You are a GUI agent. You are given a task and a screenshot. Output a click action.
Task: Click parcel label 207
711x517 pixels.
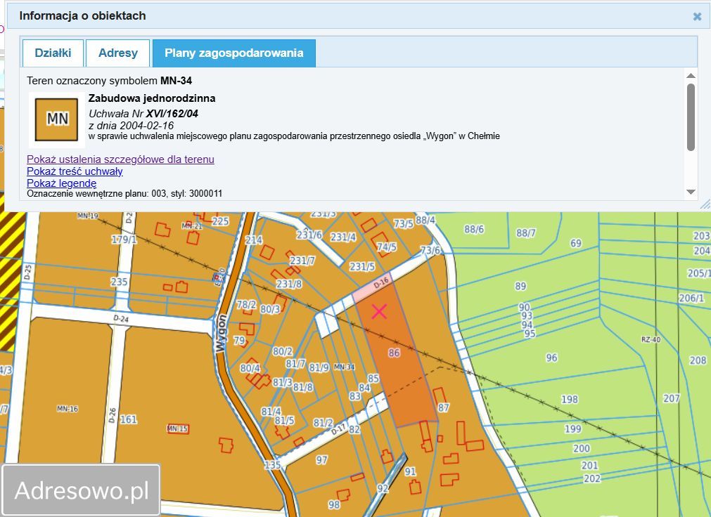pyautogui.click(x=671, y=398)
